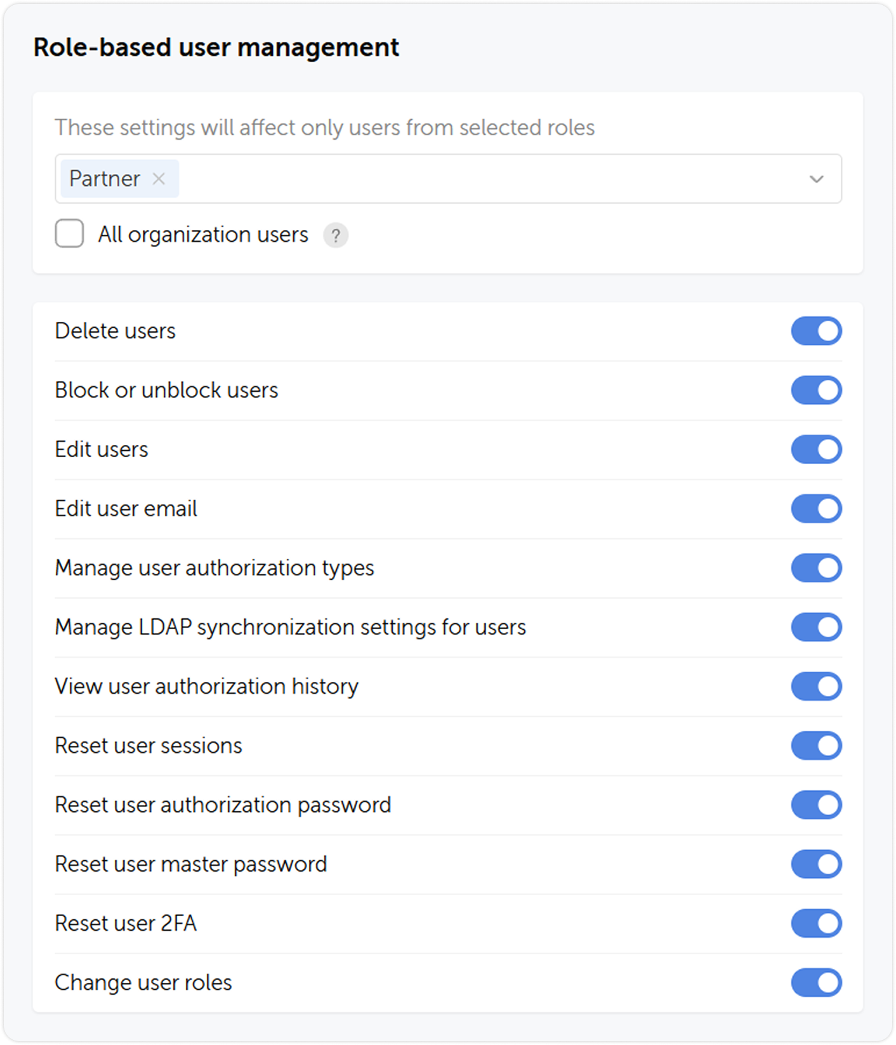
Task: Turn off Manage user authorization types
Action: pos(816,568)
